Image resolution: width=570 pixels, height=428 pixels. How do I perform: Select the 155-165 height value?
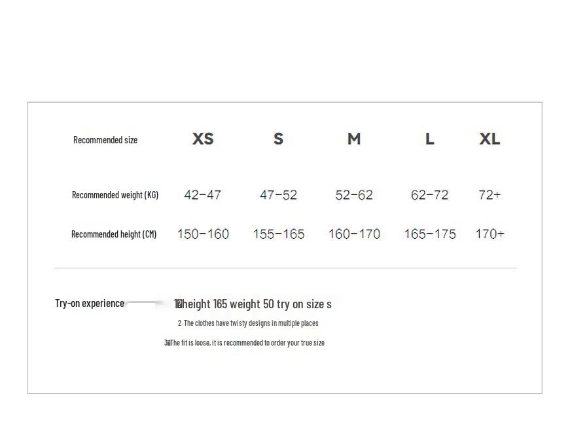[279, 234]
